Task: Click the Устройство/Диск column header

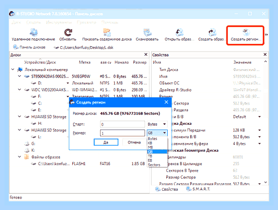Action: pyautogui.click(x=40, y=62)
